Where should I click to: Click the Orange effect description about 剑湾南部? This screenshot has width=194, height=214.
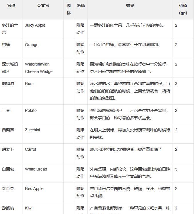coord(125,45)
